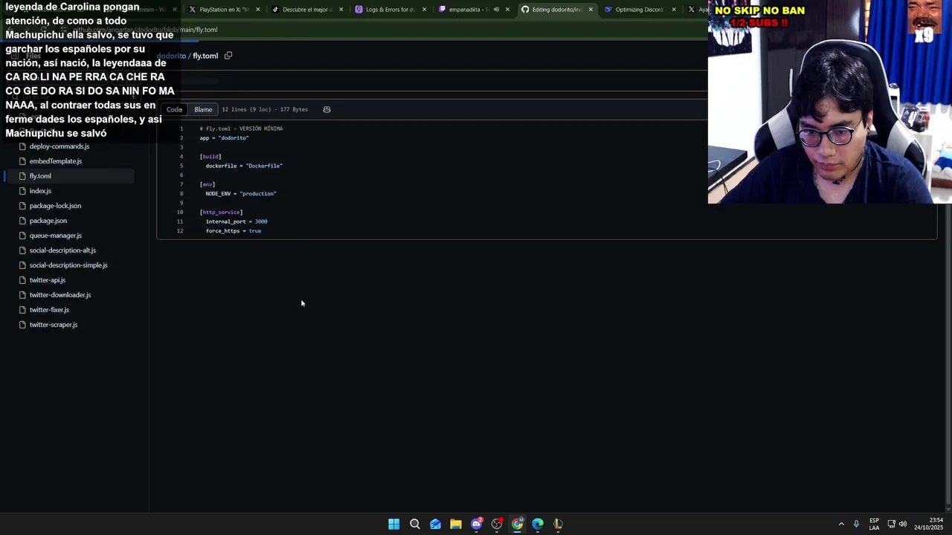Open the dodorito repository breadcrumb link
This screenshot has height=535, width=952.
click(171, 56)
